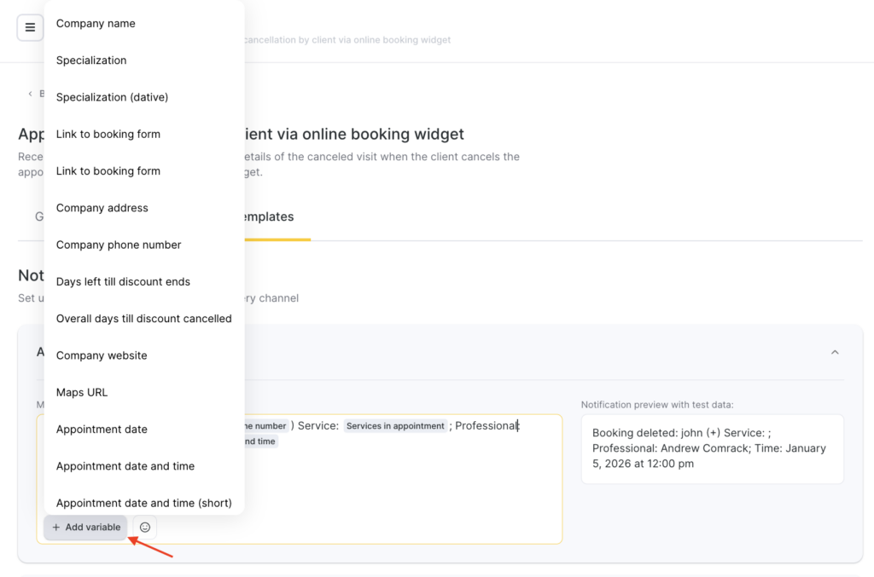The image size is (874, 577).
Task: Select the Company name variable
Action: [x=96, y=24]
